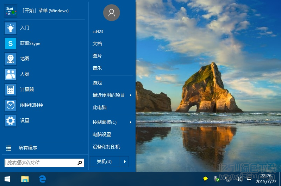Click the 最近使用的项目 label

coord(108,95)
